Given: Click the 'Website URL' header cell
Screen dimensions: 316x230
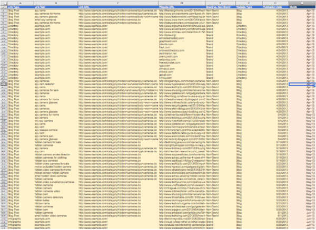Looking at the screenshot, I should [x=182, y=7].
